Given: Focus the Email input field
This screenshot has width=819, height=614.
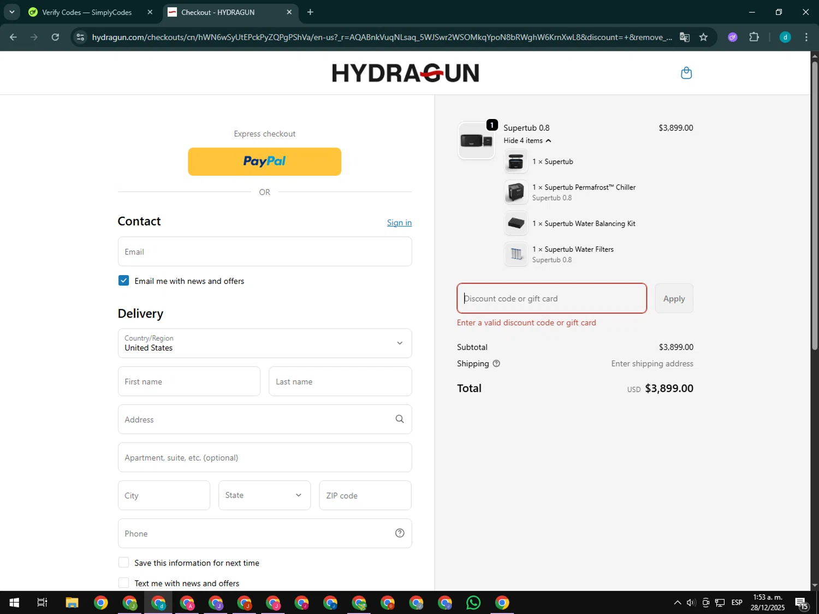Looking at the screenshot, I should point(265,252).
